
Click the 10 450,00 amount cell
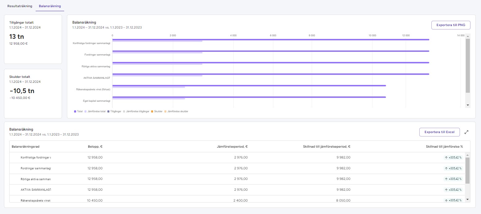point(95,200)
